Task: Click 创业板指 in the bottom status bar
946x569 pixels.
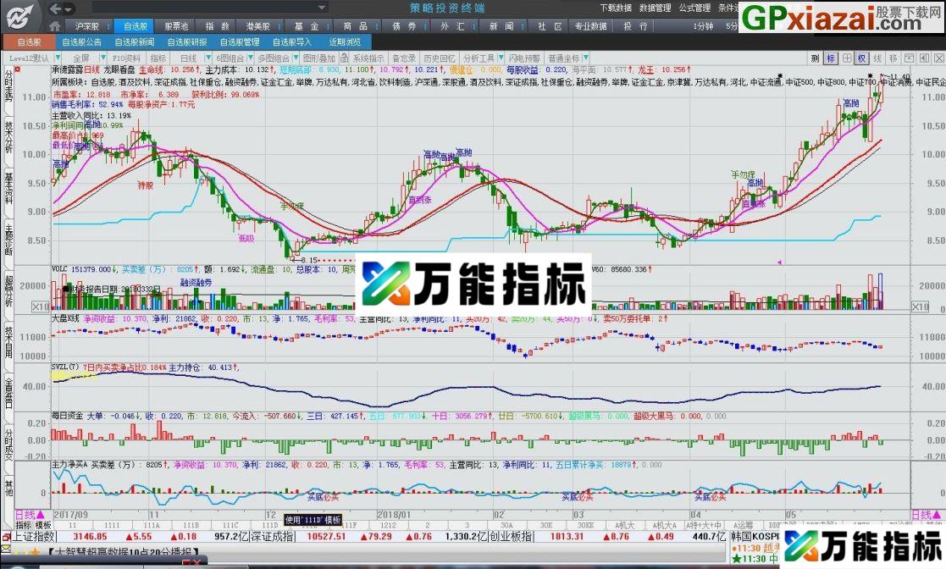Action: coord(512,537)
